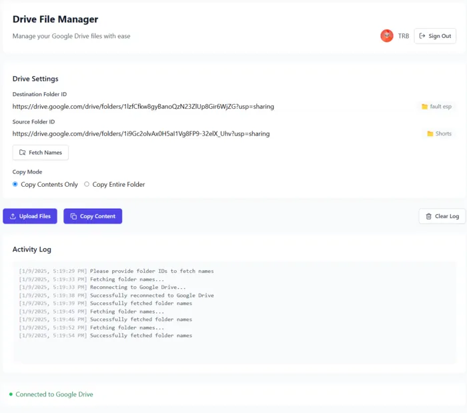467x413 pixels.
Task: Click the Connected to Google Drive status text
Action: pyautogui.click(x=54, y=394)
